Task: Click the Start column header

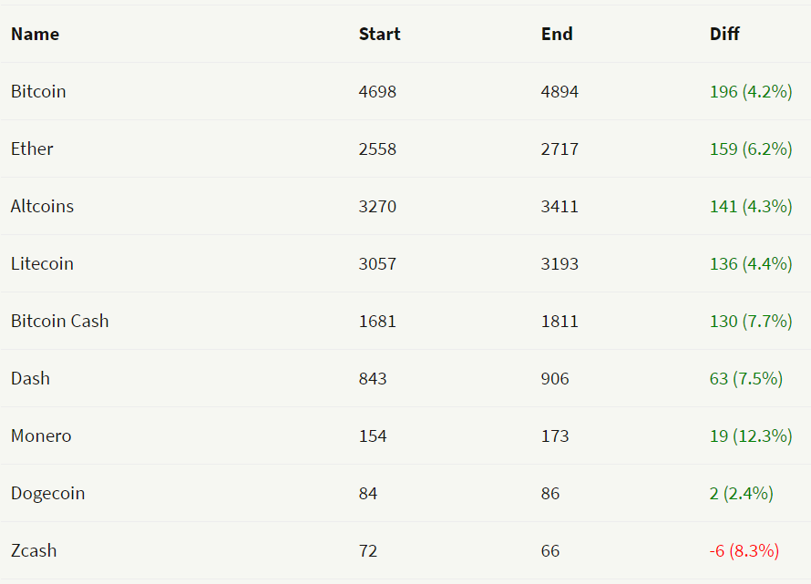Action: pos(379,34)
